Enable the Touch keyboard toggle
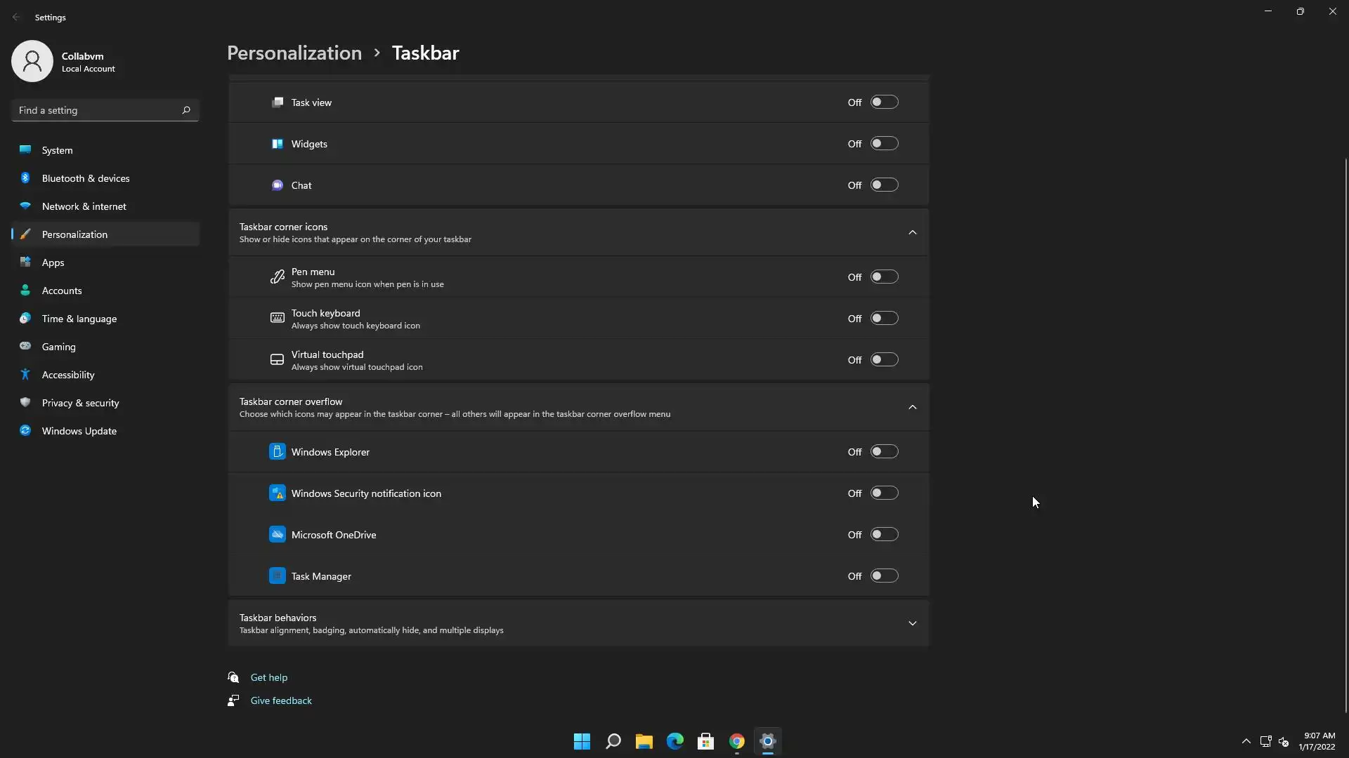 [x=884, y=319]
